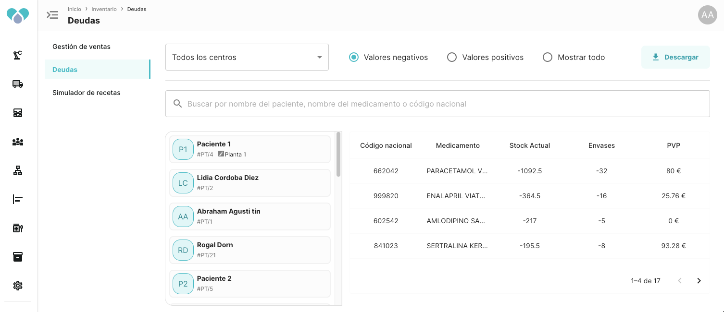Click the patient list scrollbar
The width and height of the screenshot is (724, 312).
click(x=338, y=155)
